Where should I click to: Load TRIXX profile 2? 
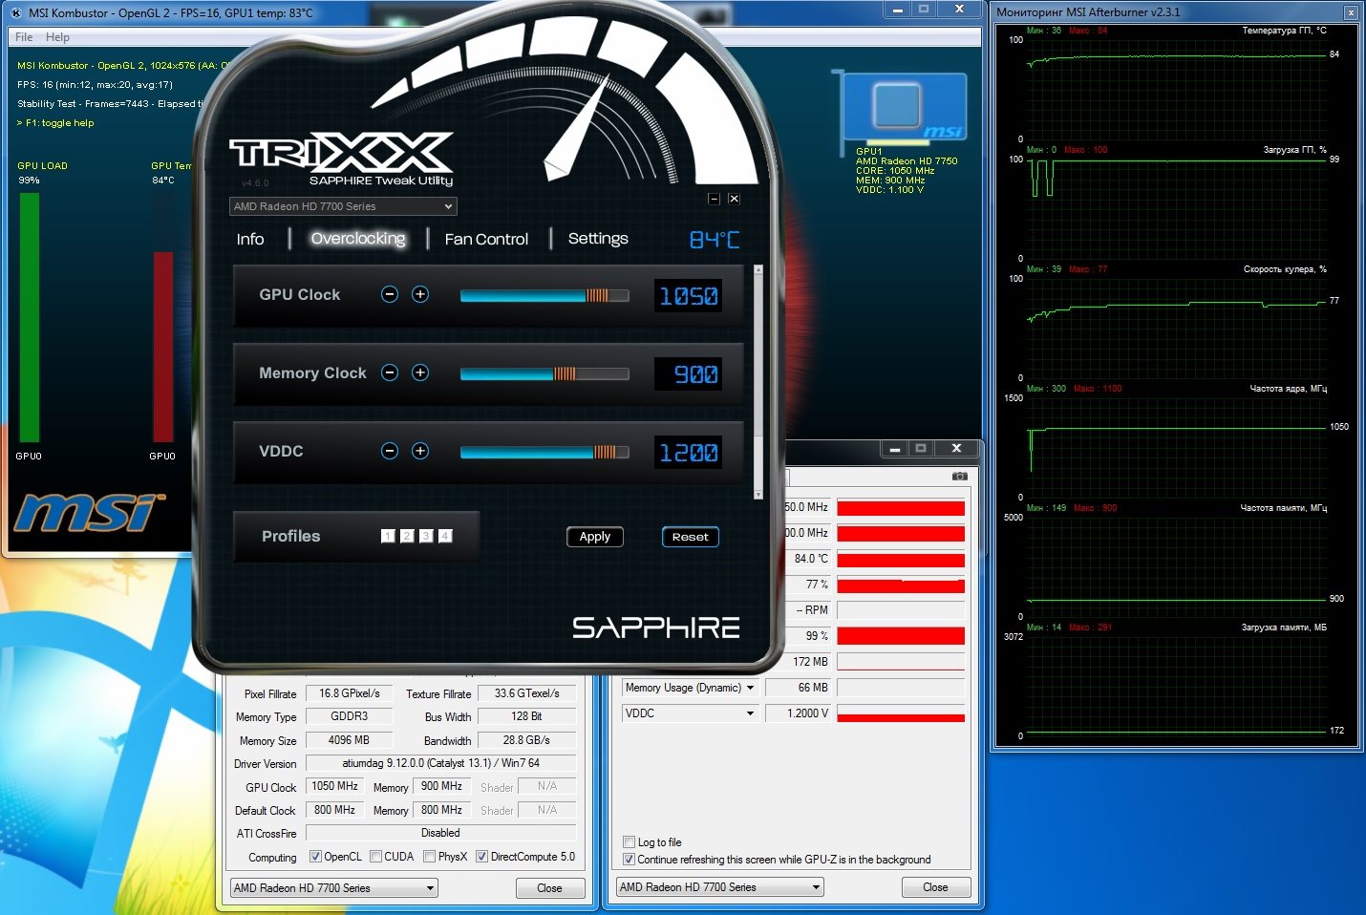(407, 536)
